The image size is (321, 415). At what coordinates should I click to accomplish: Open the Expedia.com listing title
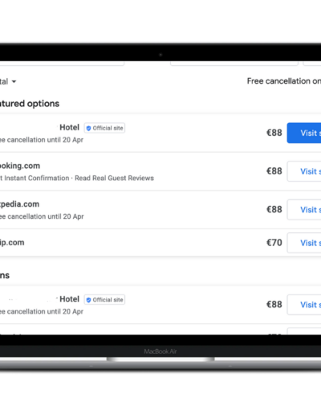pyautogui.click(x=19, y=204)
